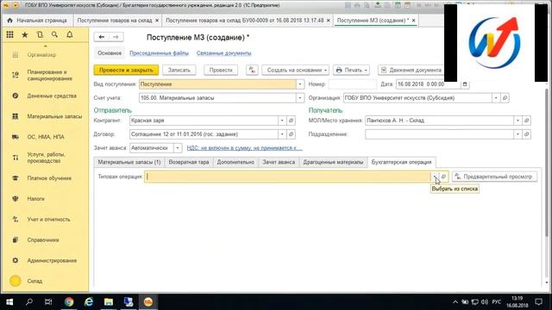
Task: Open Windows Start menu
Action: [x=9, y=302]
